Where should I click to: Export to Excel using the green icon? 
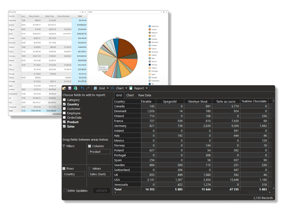(75, 88)
